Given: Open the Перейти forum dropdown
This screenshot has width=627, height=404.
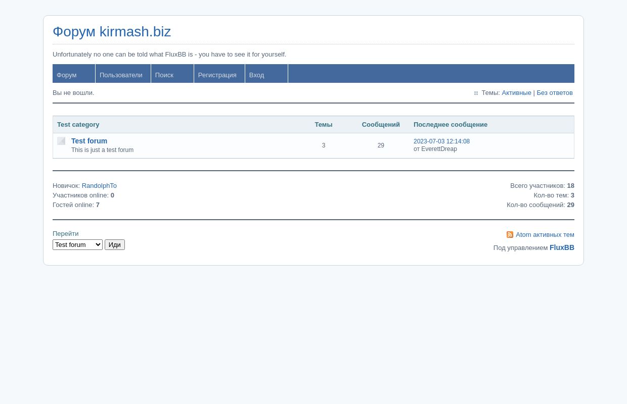Looking at the screenshot, I should [x=77, y=245].
